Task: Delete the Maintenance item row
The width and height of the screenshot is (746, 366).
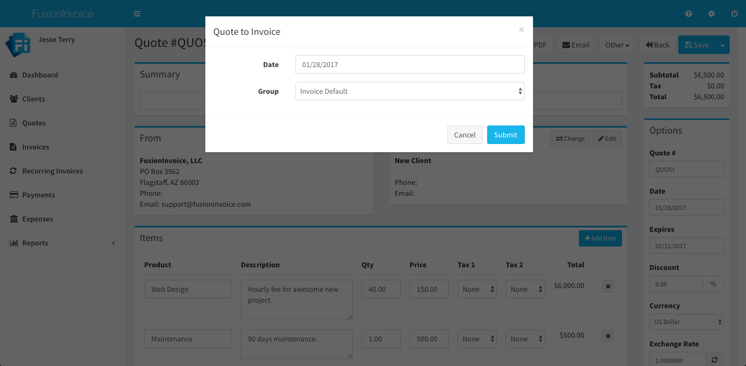Action: [608, 336]
